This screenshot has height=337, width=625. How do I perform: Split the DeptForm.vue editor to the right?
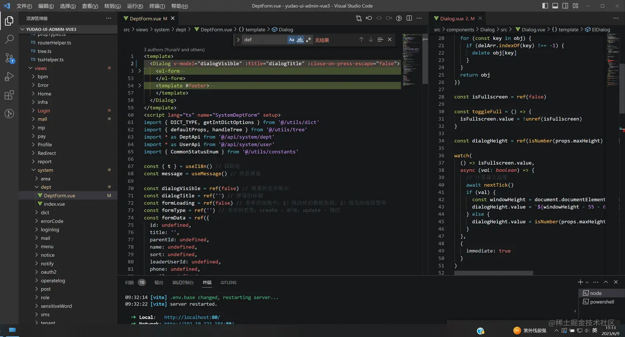(x=409, y=18)
